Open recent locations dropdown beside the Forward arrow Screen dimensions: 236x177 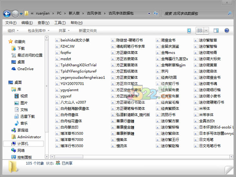click(x=21, y=14)
